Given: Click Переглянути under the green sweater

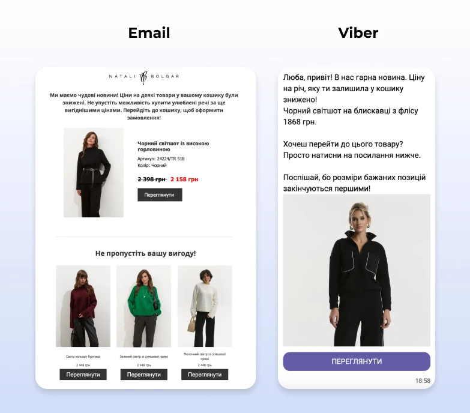Looking at the screenshot, I should [x=144, y=375].
